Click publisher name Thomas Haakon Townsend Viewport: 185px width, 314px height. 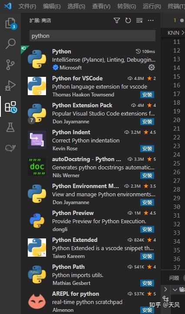(x=83, y=95)
